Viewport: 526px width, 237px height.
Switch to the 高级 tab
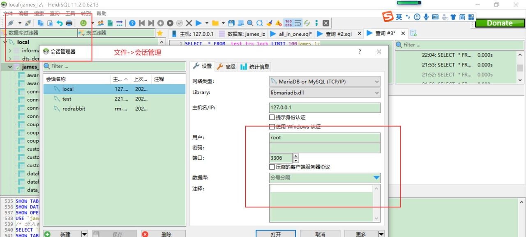226,66
